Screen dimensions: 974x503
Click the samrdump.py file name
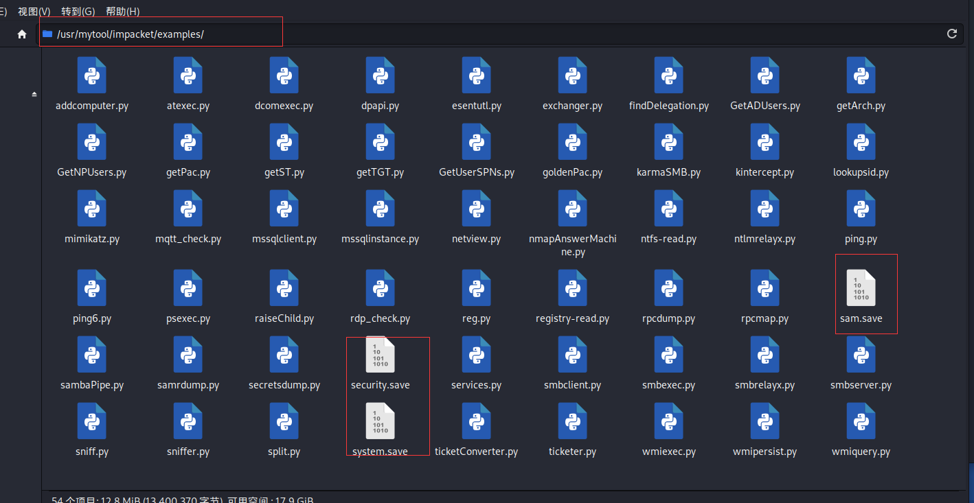(x=188, y=386)
